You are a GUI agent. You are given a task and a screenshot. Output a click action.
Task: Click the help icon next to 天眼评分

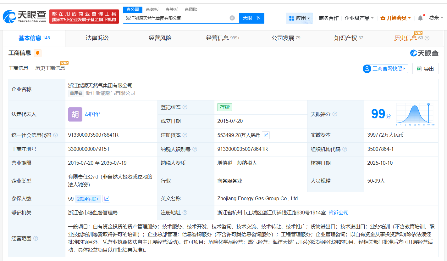click(x=335, y=114)
